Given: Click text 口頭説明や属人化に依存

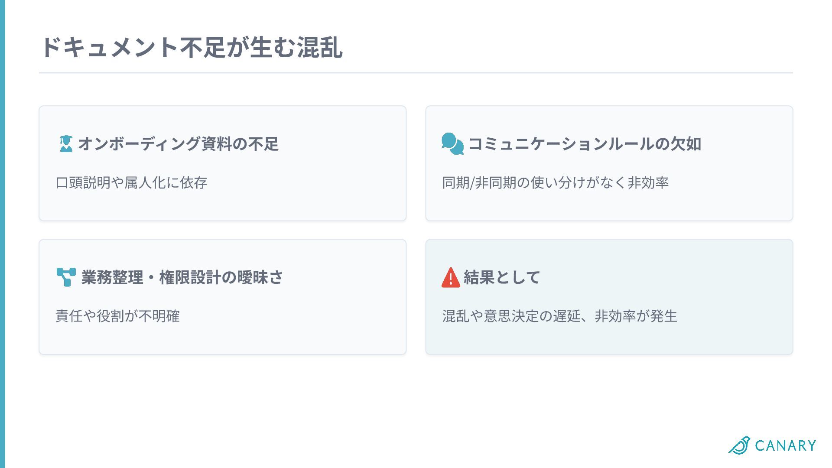Looking at the screenshot, I should 131,183.
